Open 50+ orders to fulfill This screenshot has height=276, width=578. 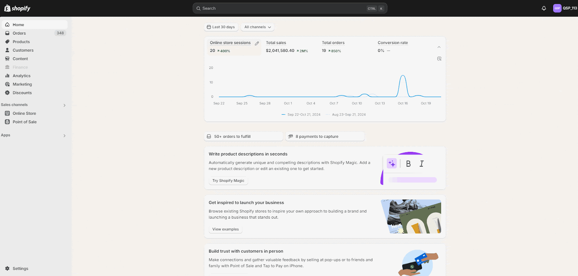click(243, 136)
